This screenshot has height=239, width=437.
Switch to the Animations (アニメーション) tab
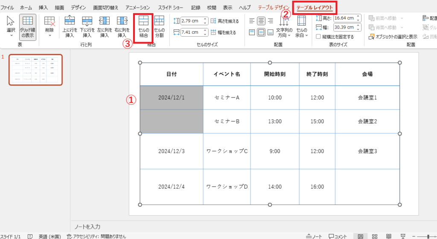point(138,8)
